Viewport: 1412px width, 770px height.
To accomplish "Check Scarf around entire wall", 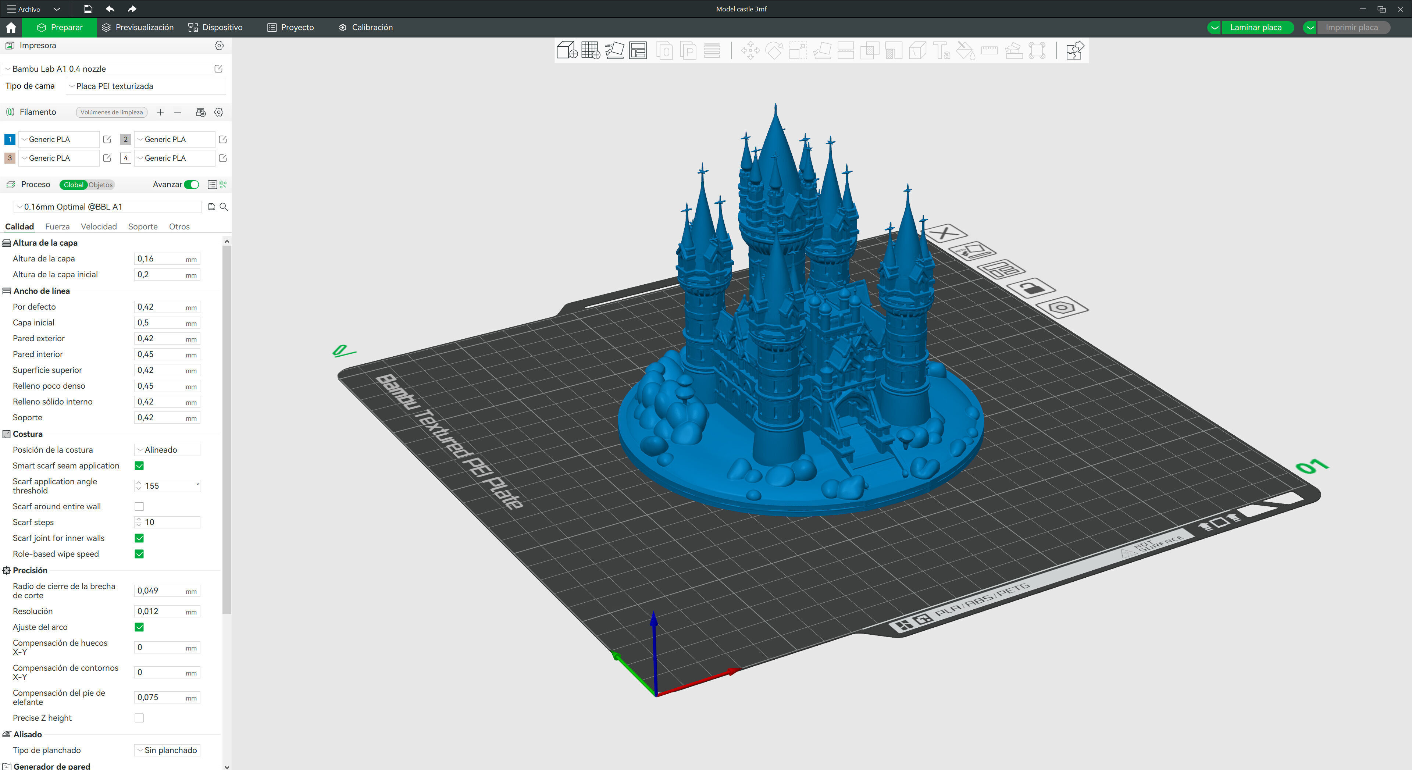I will 139,506.
